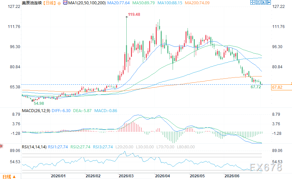292x179 pixels.
Task: Click the MACD(26,12,9) indicator label
Action: tap(36, 111)
